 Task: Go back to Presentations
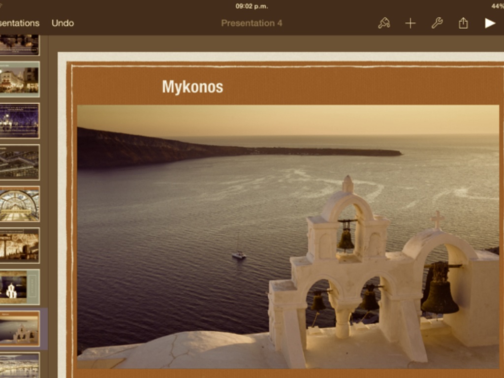[x=20, y=23]
